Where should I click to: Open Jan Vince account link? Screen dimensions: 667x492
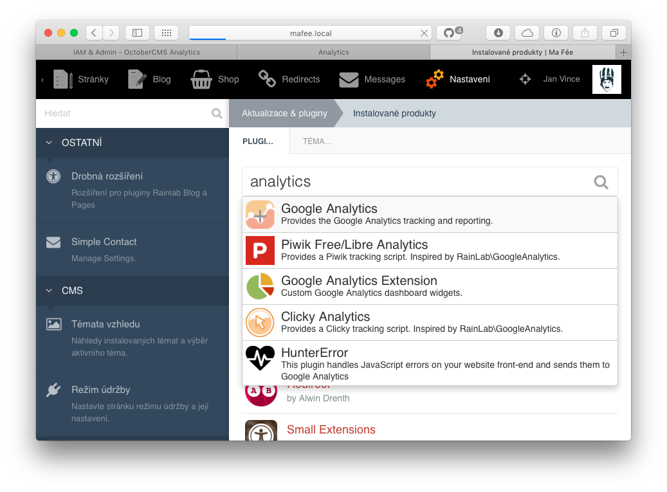pos(562,79)
